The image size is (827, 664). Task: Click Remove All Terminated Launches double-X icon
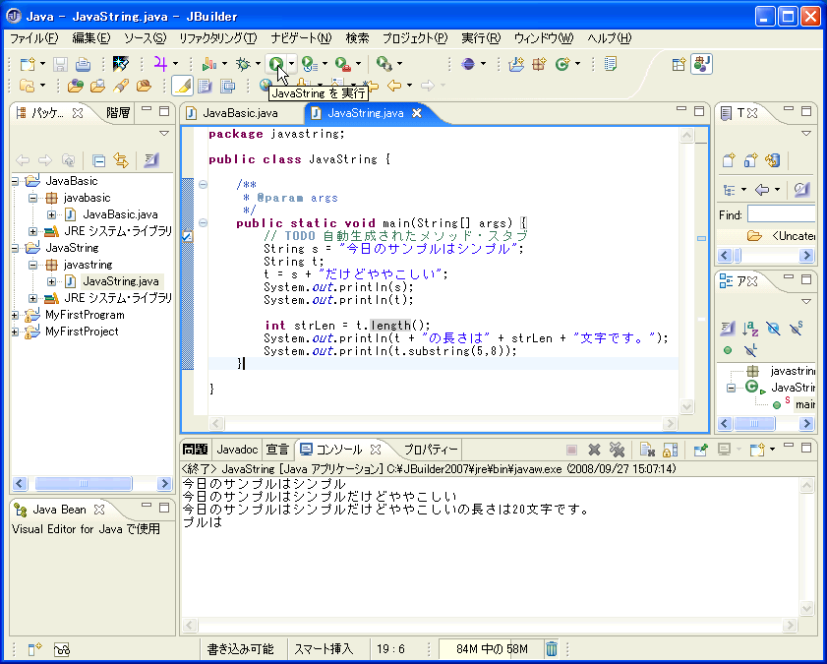(617, 450)
